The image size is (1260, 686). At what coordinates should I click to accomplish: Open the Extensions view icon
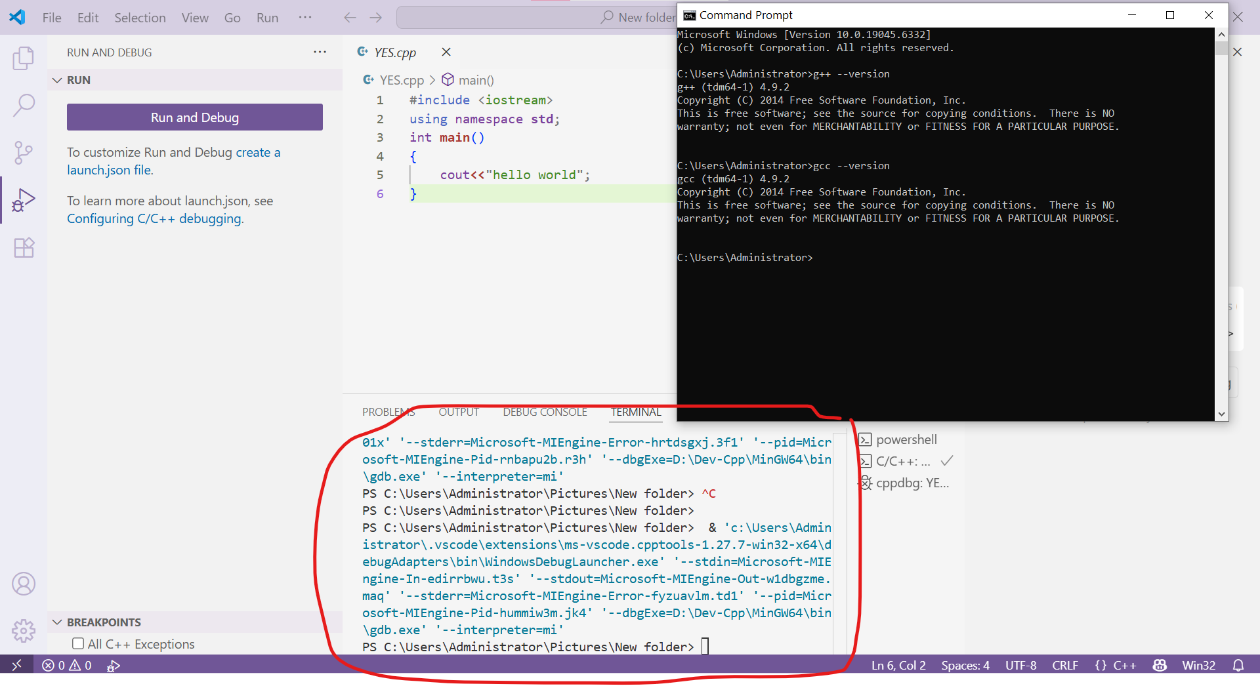tap(24, 248)
